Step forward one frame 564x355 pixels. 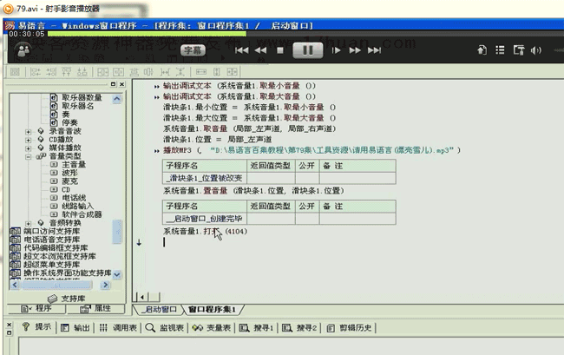pos(336,50)
